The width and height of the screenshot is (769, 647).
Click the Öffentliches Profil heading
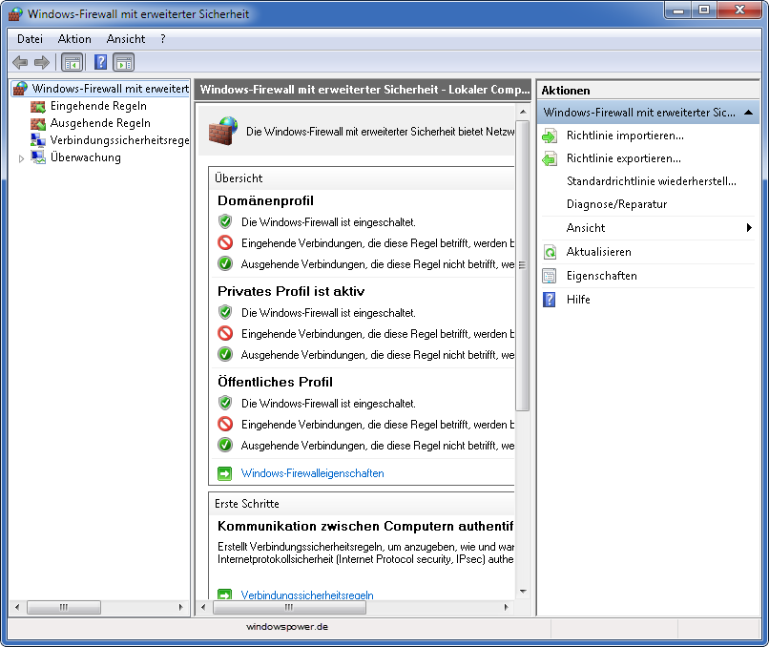pyautogui.click(x=275, y=382)
